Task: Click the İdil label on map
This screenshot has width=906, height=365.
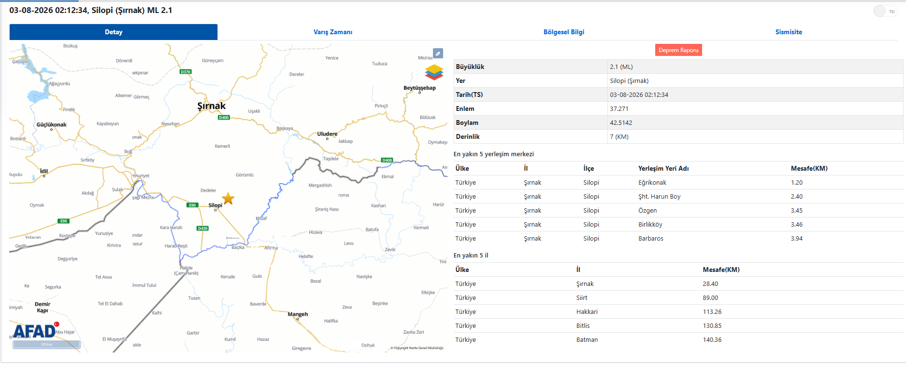Action: (x=44, y=171)
